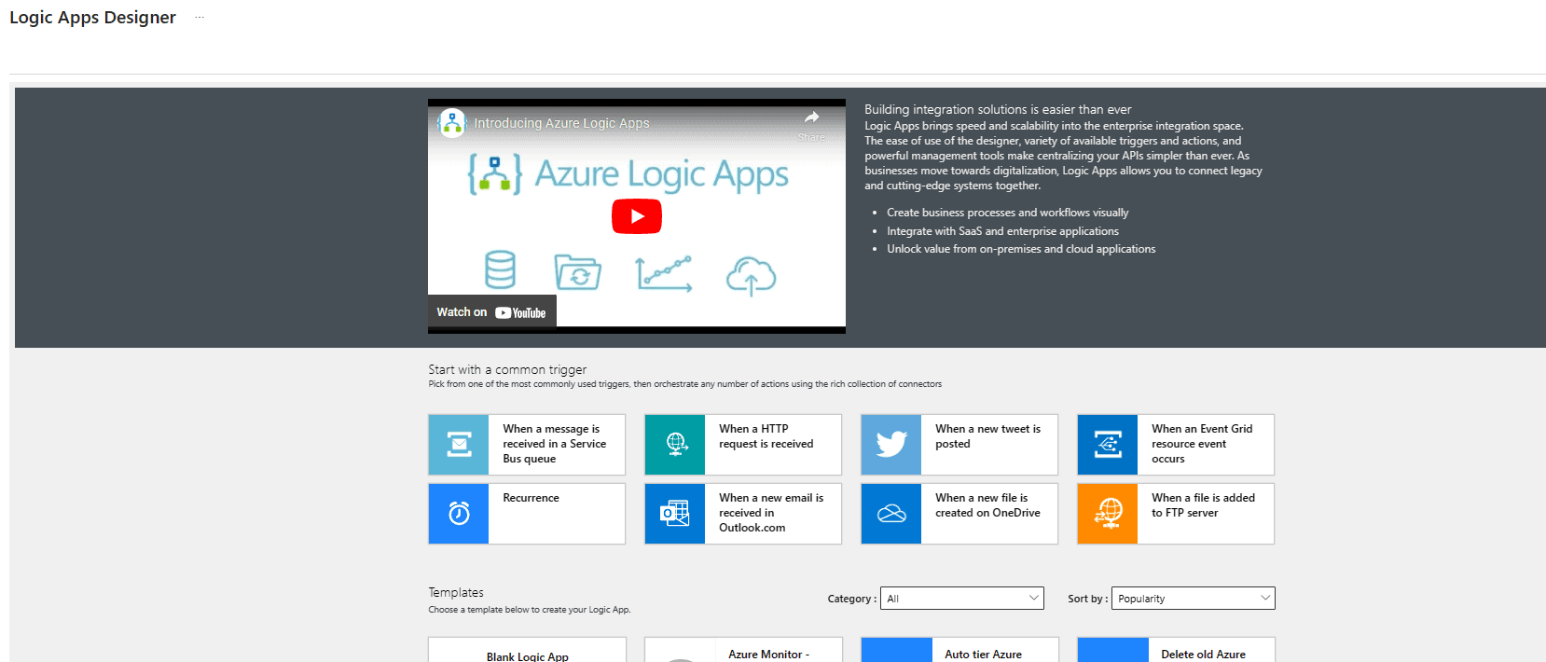Select the Outlook.com new email icon
The image size is (1546, 662).
click(675, 514)
